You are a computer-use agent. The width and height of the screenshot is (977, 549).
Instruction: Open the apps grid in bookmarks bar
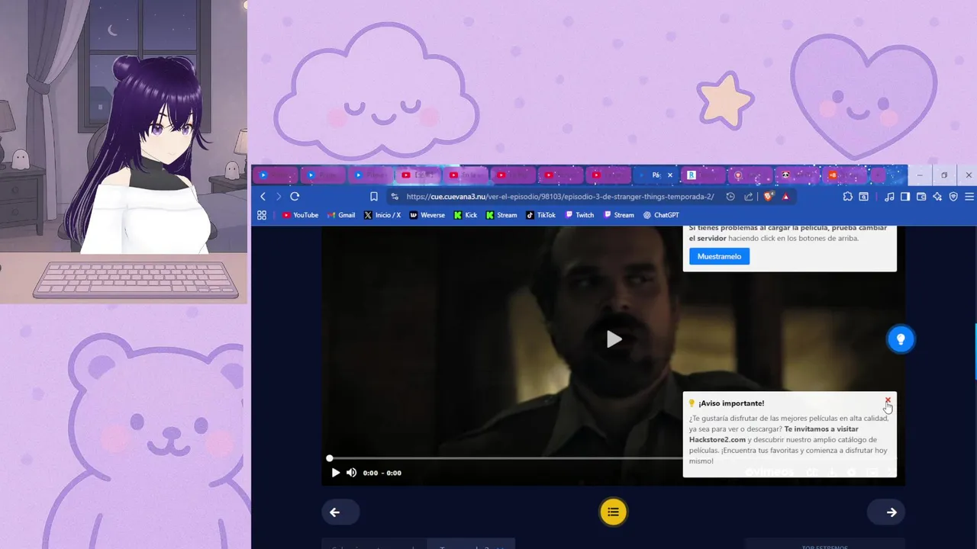pyautogui.click(x=262, y=215)
